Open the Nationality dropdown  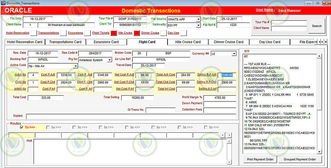[x=198, y=25]
